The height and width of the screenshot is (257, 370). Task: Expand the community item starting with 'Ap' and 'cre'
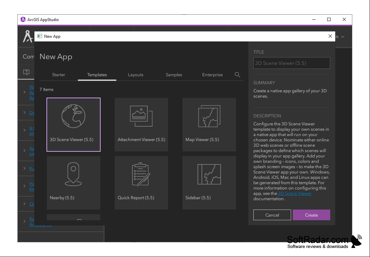(24, 151)
